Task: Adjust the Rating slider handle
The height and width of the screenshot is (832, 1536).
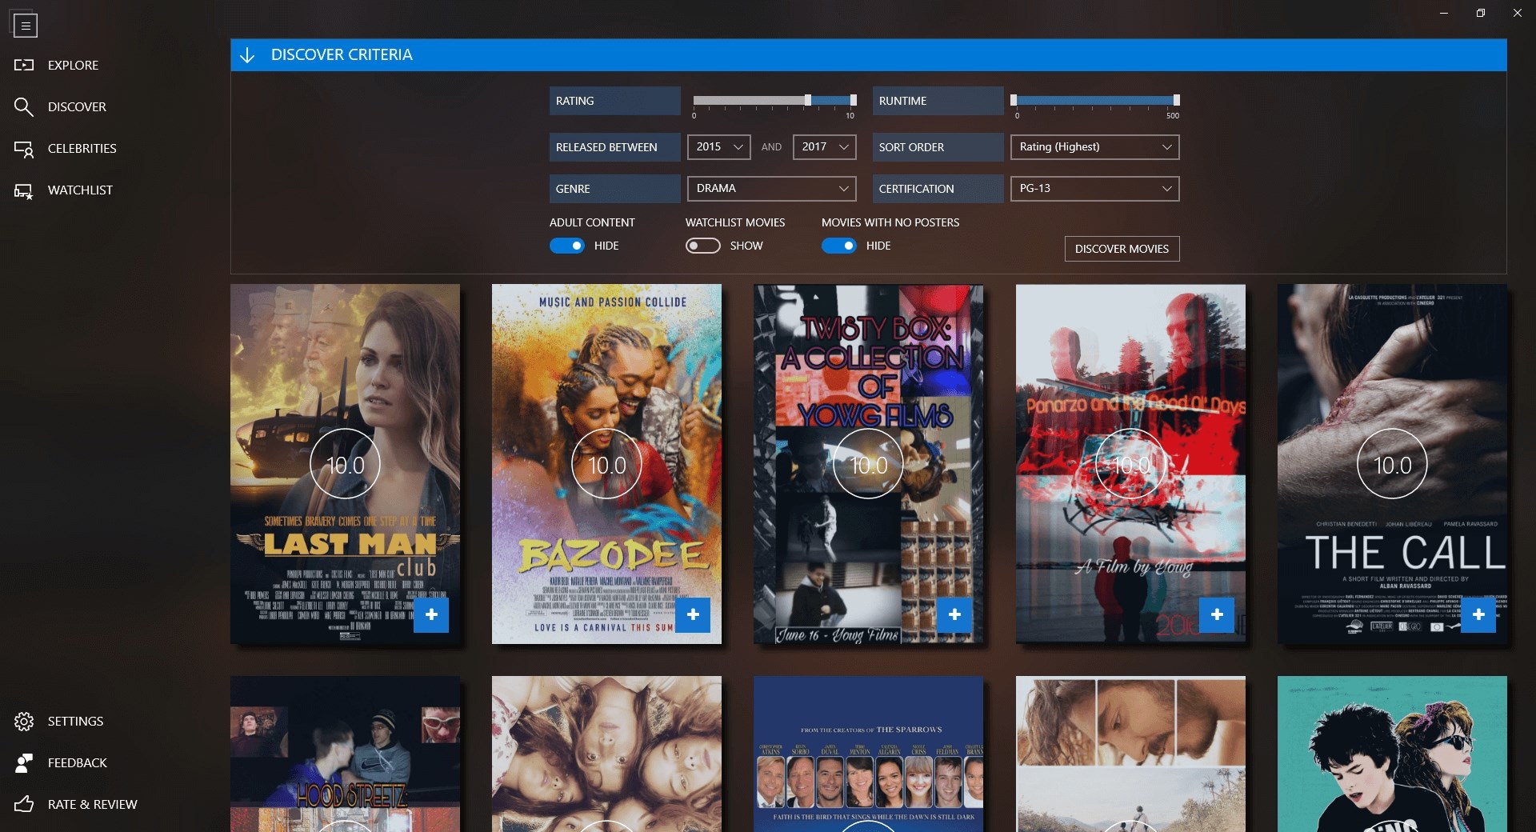Action: pos(809,100)
